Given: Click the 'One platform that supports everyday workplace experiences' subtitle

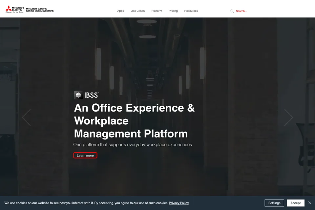Looking at the screenshot, I should [x=132, y=145].
